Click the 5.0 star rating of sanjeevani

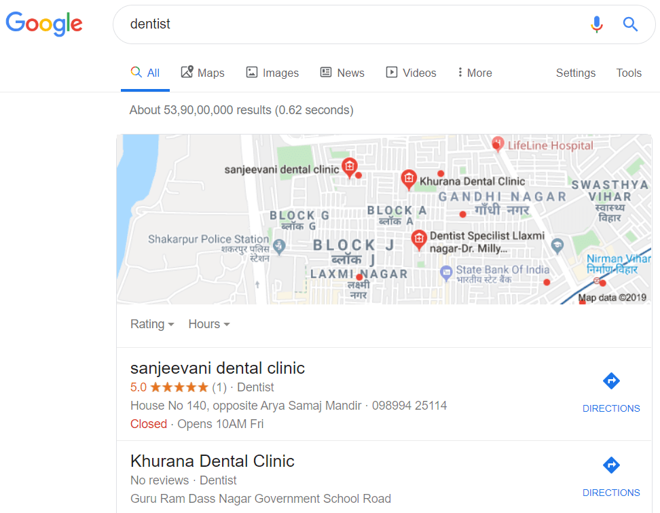point(169,387)
